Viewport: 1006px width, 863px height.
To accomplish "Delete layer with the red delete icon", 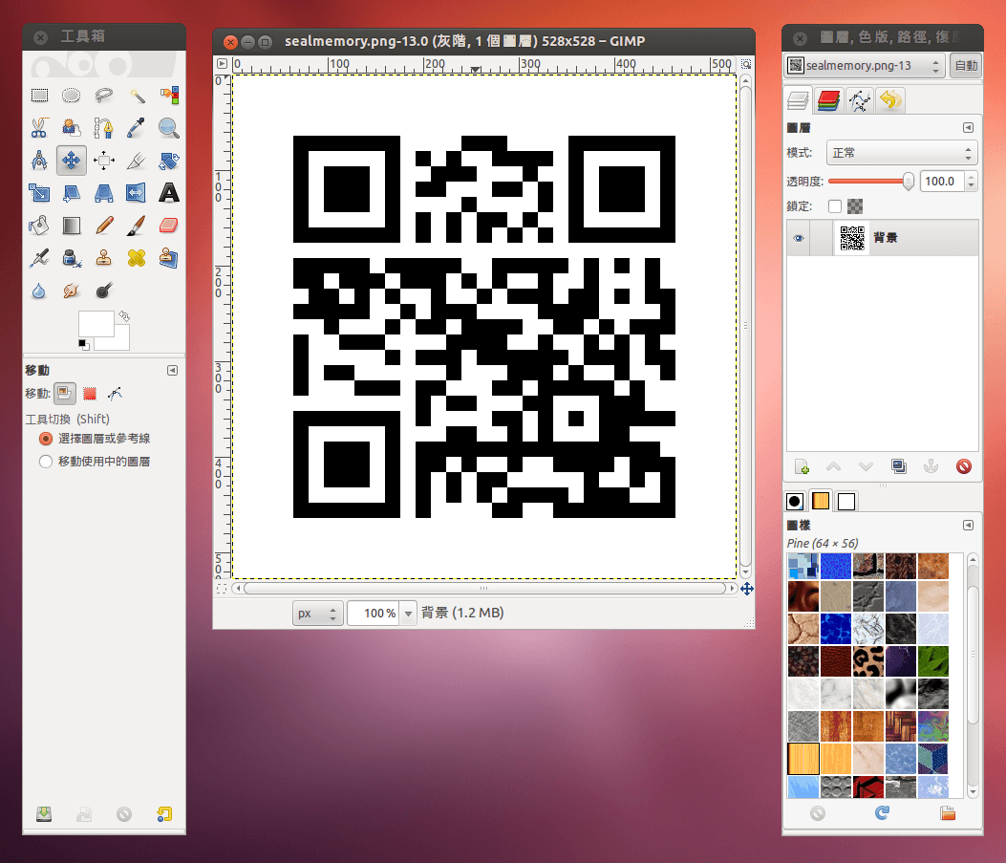I will point(963,466).
